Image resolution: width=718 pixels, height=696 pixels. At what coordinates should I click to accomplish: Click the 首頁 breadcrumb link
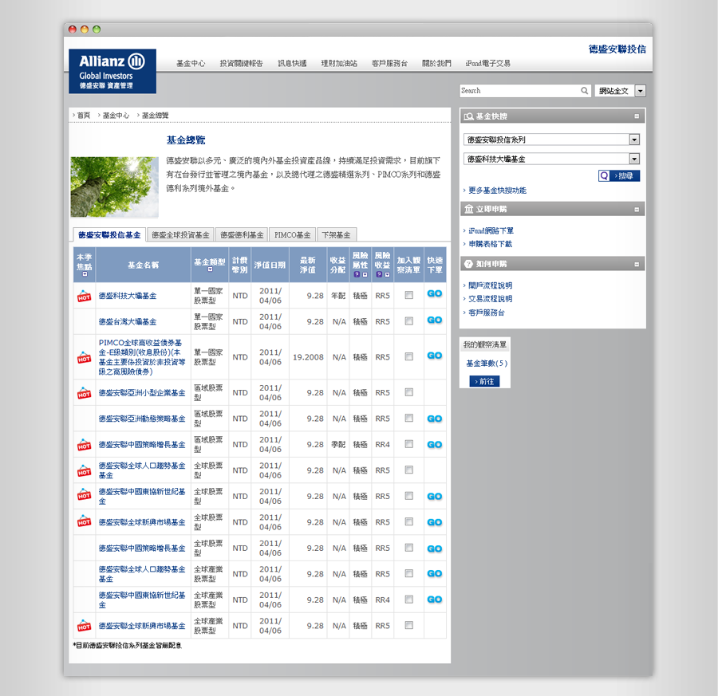tap(84, 116)
